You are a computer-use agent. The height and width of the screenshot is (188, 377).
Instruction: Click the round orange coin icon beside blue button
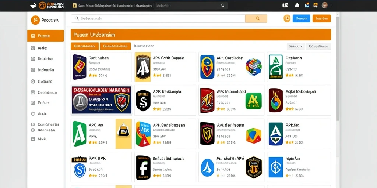287,18
